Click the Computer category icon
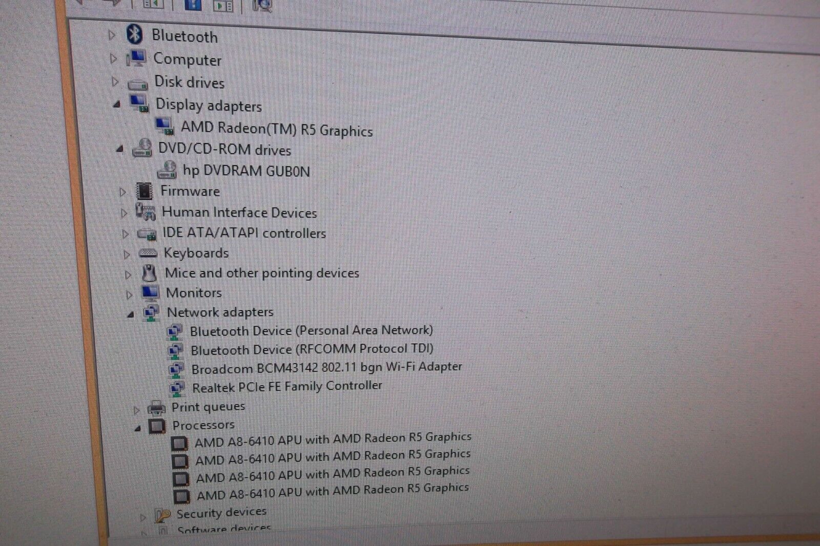Image resolution: width=820 pixels, height=546 pixels. [136, 58]
